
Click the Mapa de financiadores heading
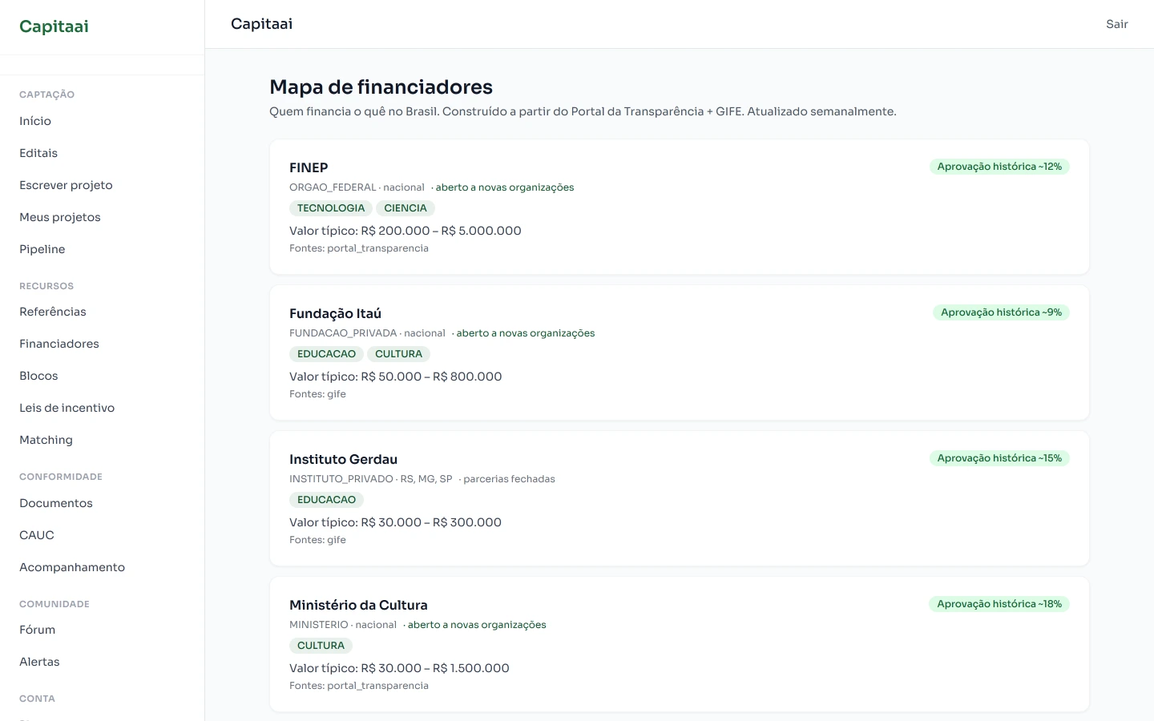click(x=381, y=87)
